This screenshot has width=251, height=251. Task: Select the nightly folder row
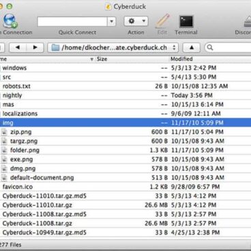(x=125, y=95)
